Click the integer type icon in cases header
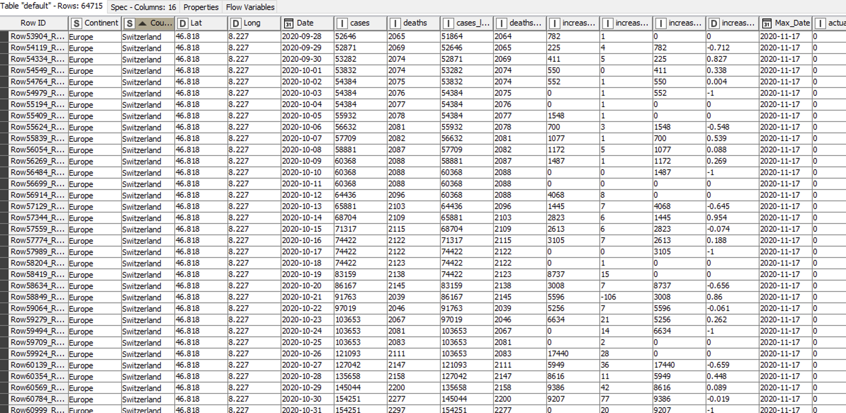This screenshot has height=413, width=846. click(x=342, y=23)
